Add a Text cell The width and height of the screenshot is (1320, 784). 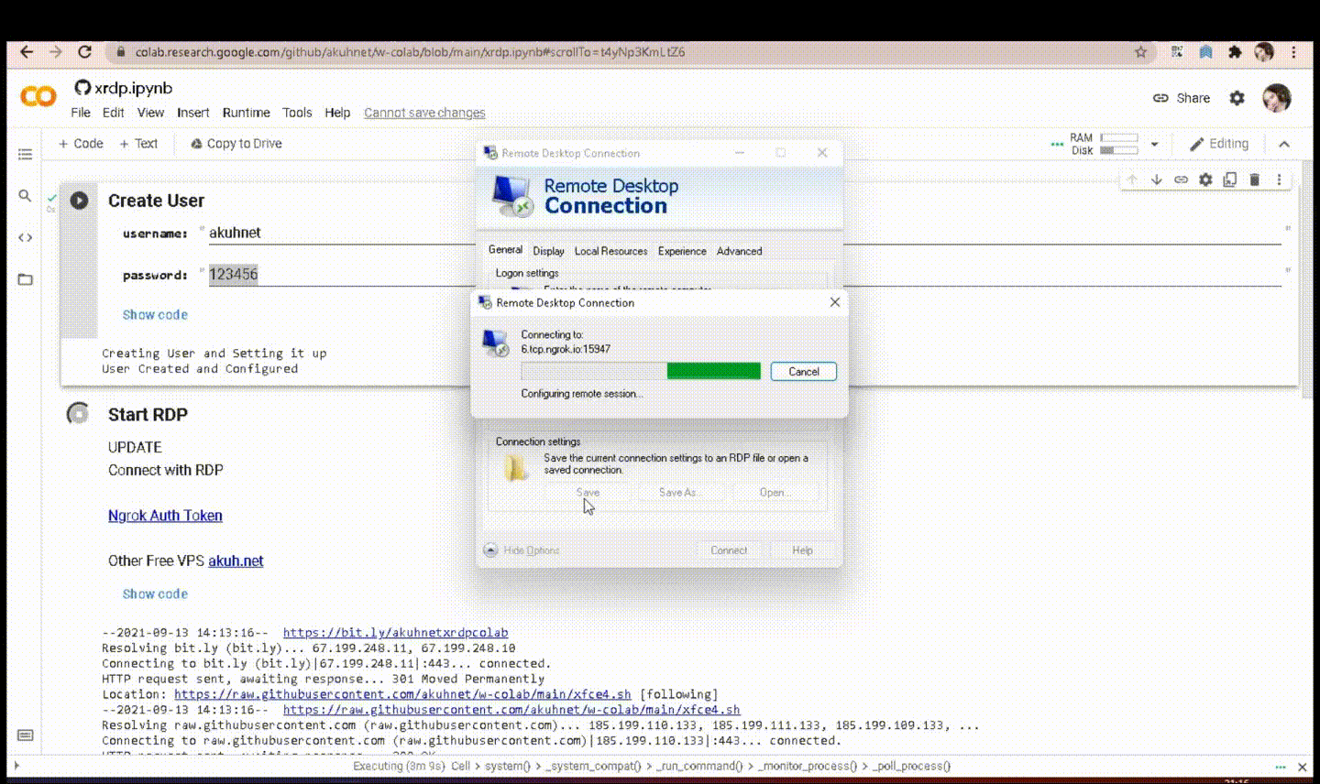[138, 144]
